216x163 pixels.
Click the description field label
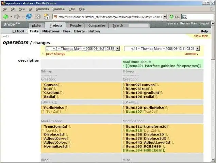pyautogui.click(x=29, y=60)
